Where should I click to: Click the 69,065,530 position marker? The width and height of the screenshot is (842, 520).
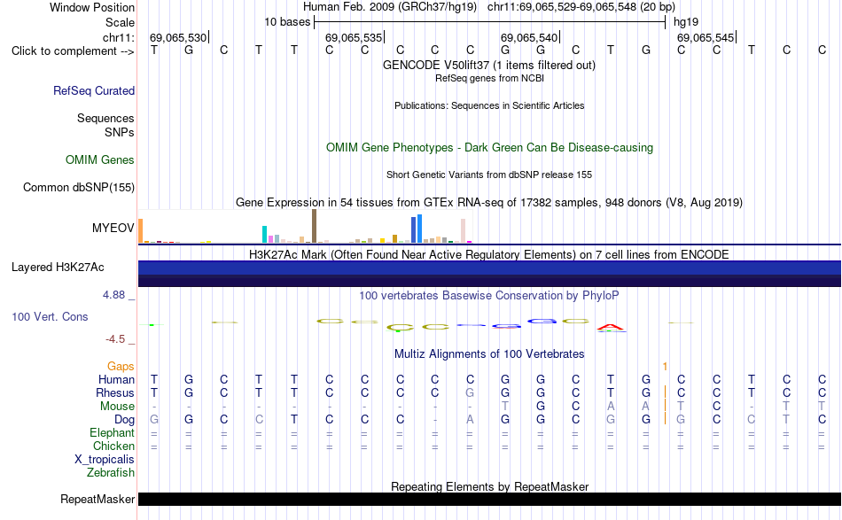click(179, 37)
